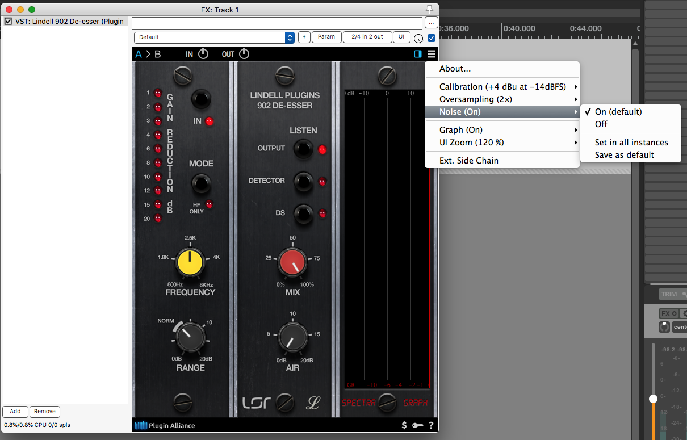Toggle the graph panel view icon
Viewport: 687px width, 440px height.
[418, 54]
